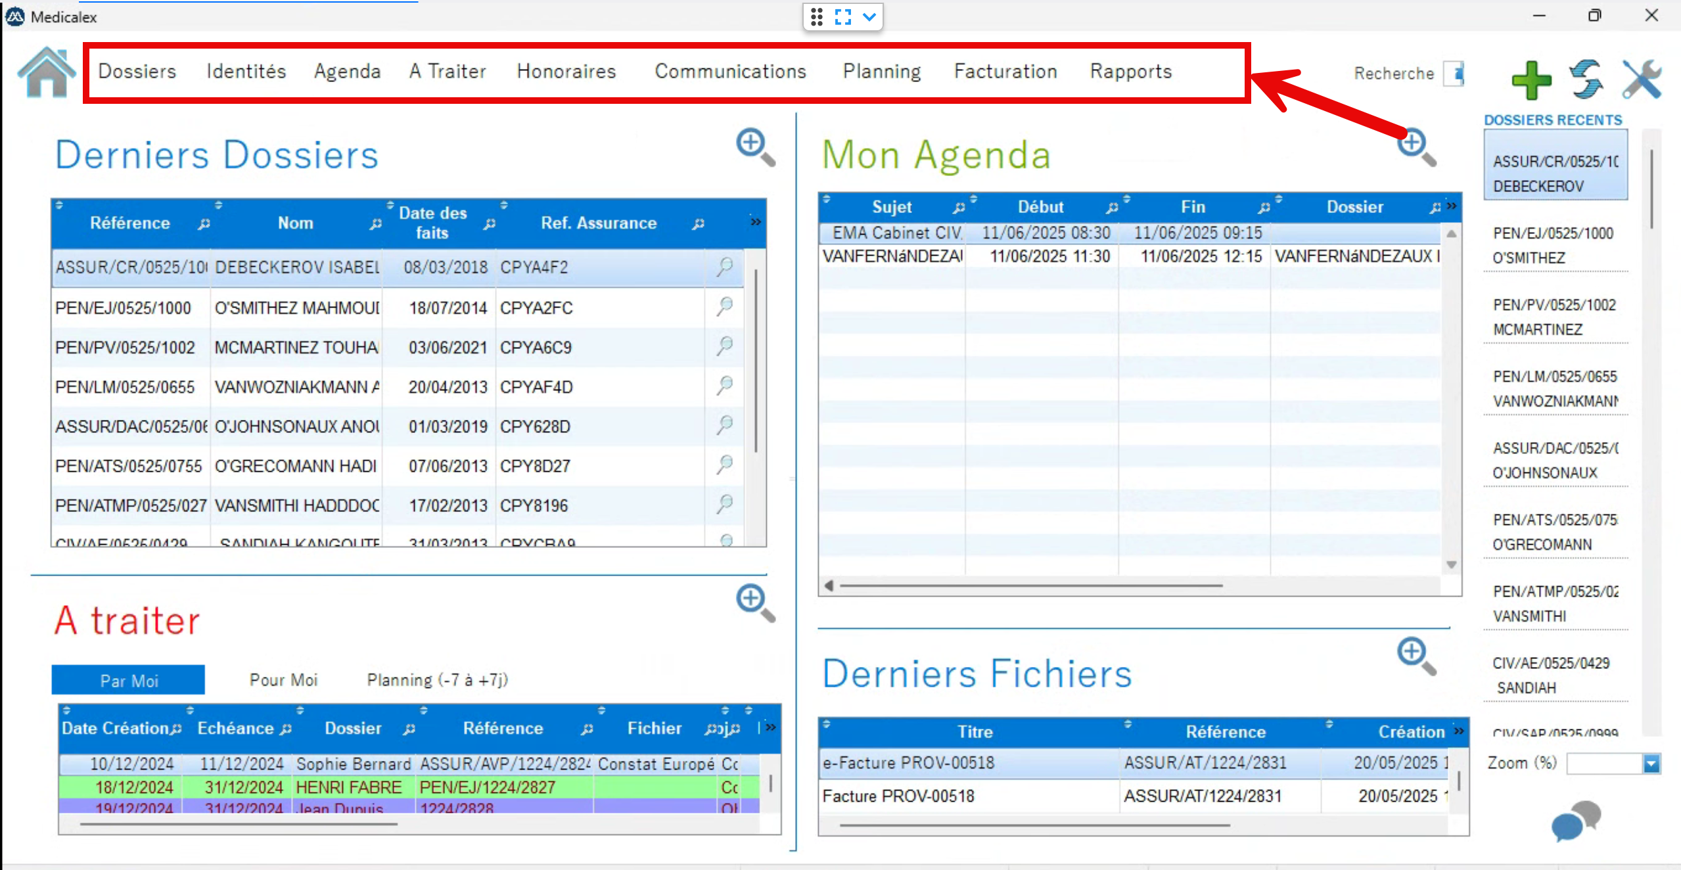Expand hidden columns in Derniers Dossiers table
The width and height of the screenshot is (1681, 870).
pyautogui.click(x=756, y=222)
